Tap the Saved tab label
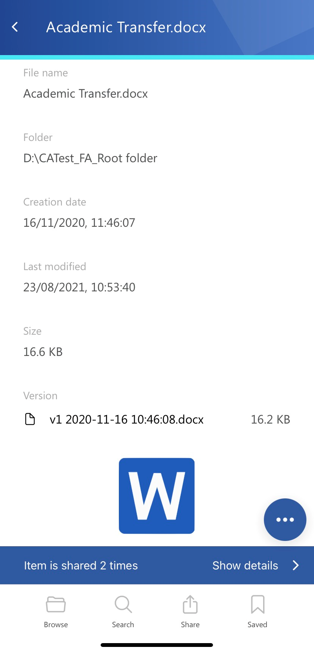The width and height of the screenshot is (314, 653). 257,625
